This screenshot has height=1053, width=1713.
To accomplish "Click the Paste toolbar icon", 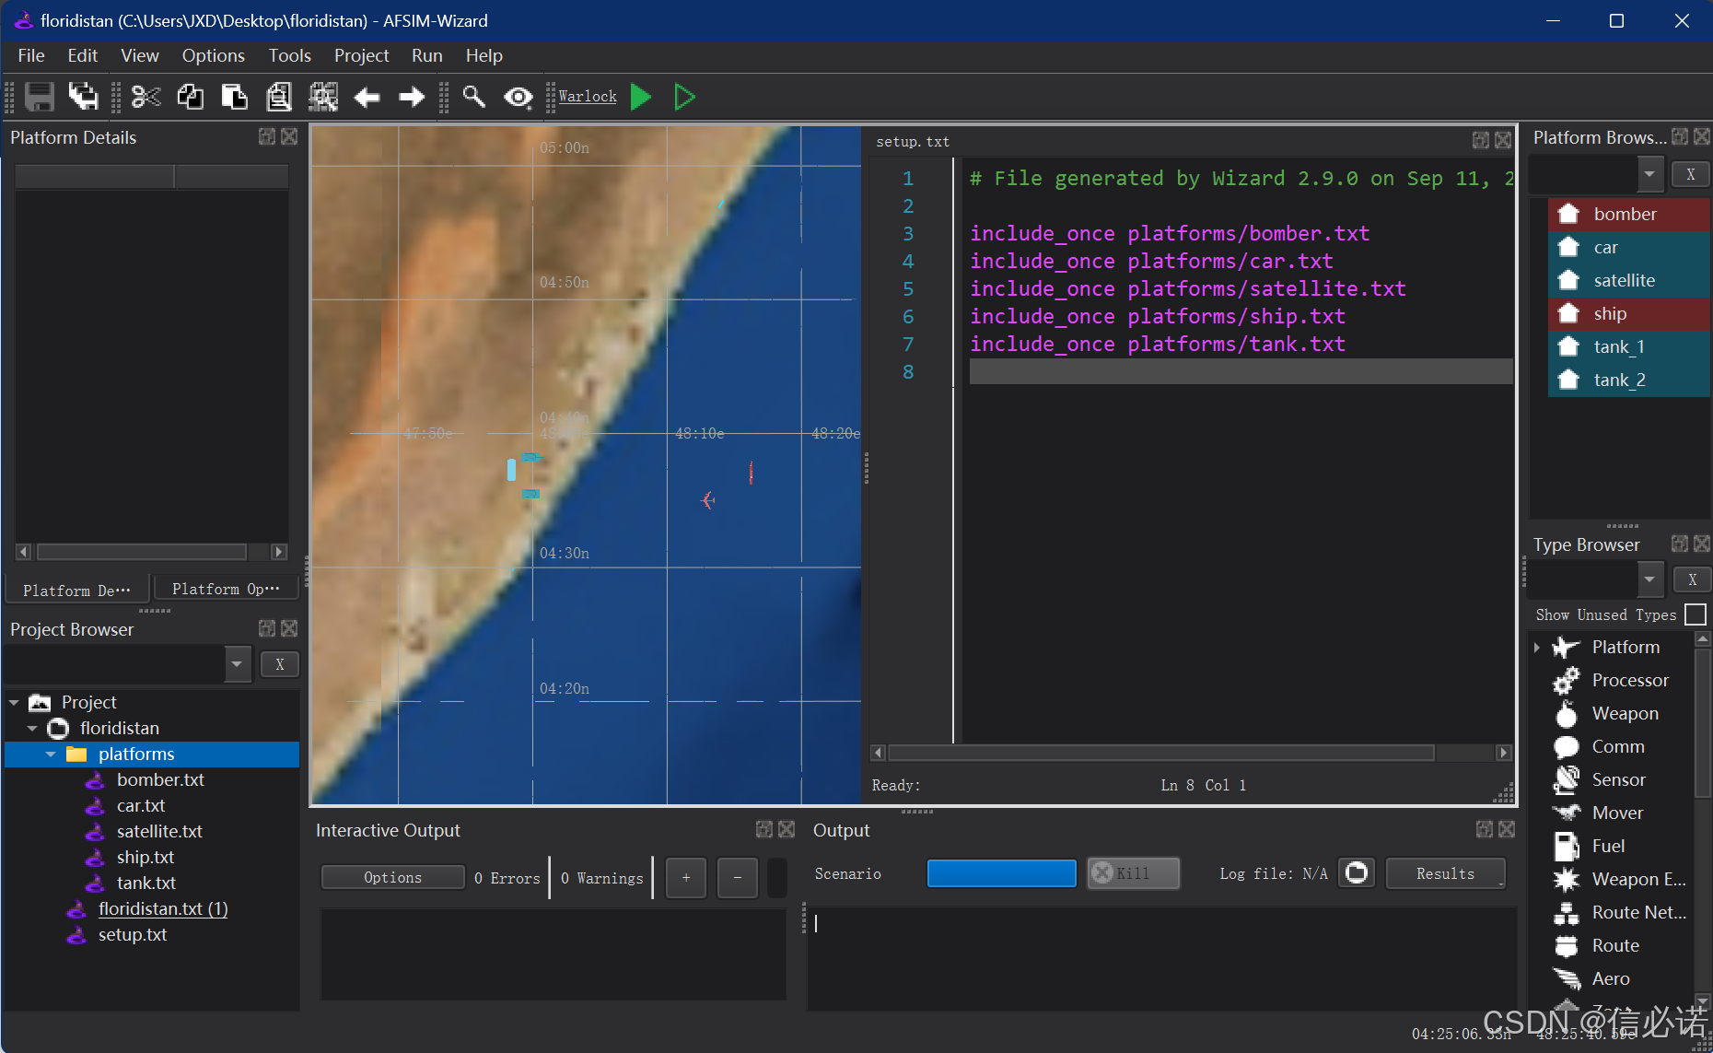I will coord(234,97).
